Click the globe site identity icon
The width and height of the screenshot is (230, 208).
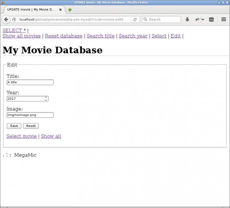14,20
